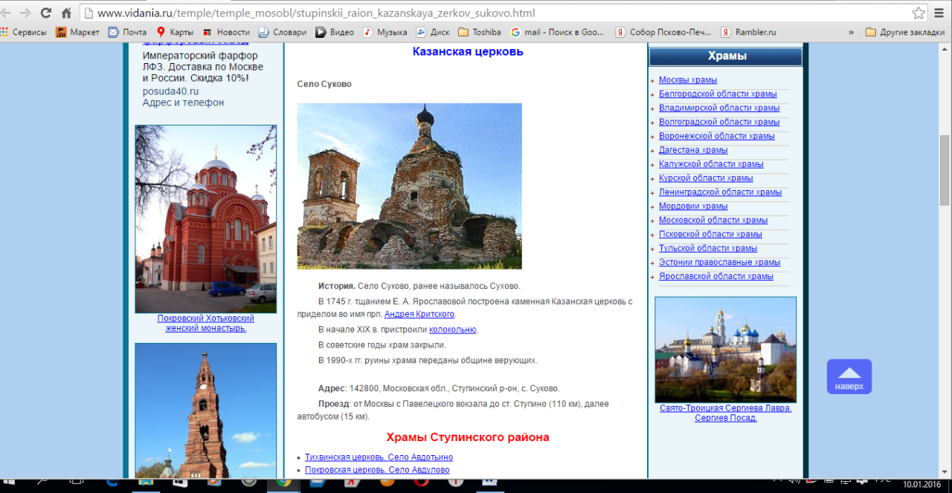Image resolution: width=952 pixels, height=493 pixels.
Task: Open the Покровский Хотьковский женский монастырь caption link
Action: click(206, 323)
